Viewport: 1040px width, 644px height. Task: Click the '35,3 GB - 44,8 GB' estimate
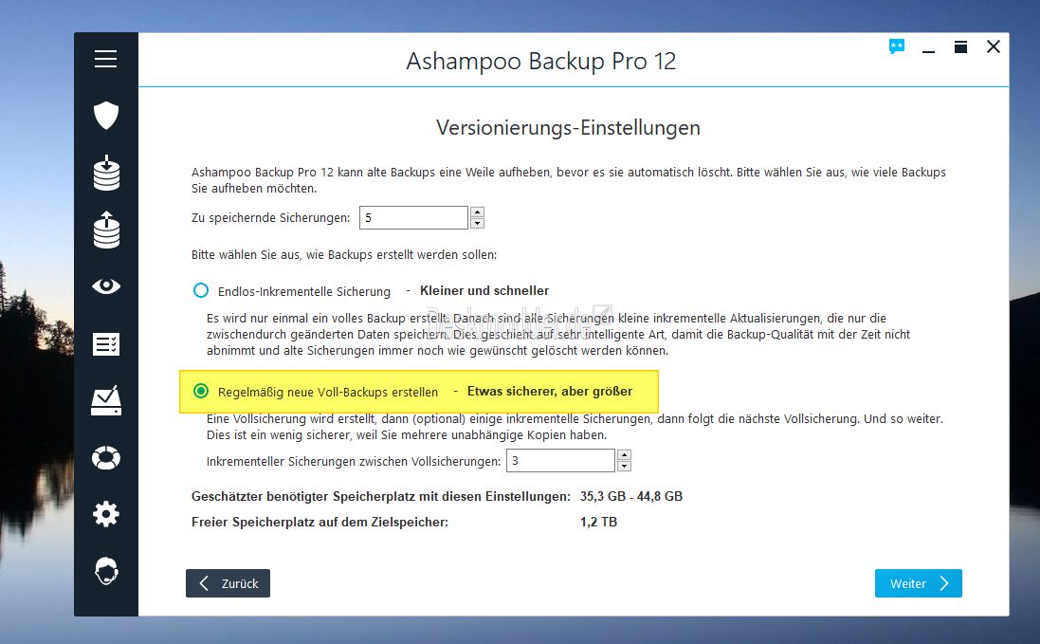tap(631, 496)
